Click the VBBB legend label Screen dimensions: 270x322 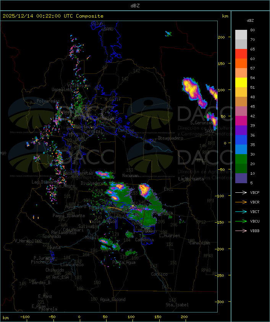tap(255, 231)
